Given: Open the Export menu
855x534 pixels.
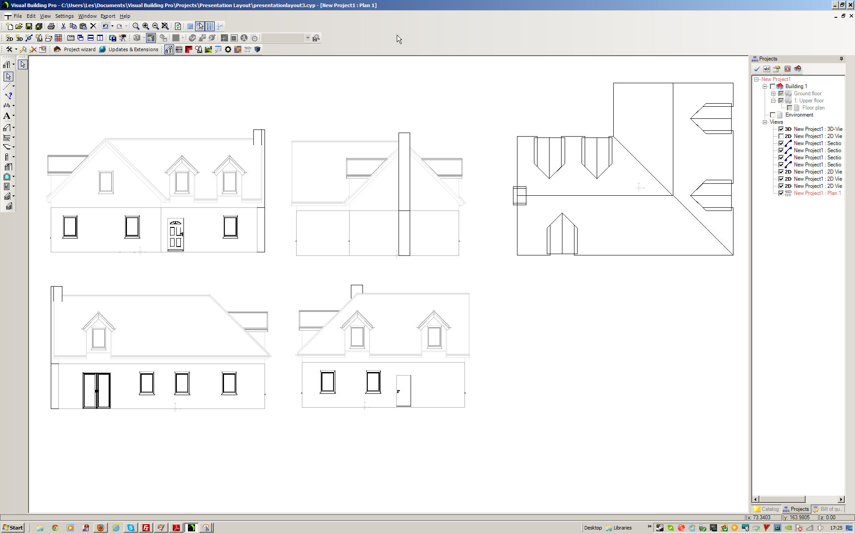Looking at the screenshot, I should 108,16.
